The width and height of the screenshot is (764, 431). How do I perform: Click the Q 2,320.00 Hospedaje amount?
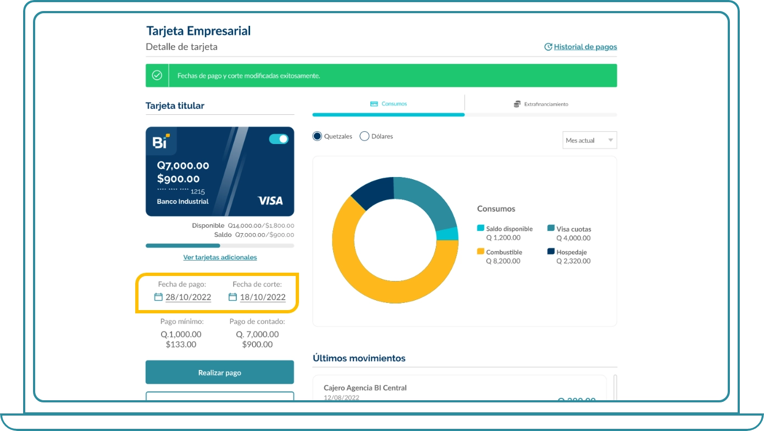coord(573,261)
